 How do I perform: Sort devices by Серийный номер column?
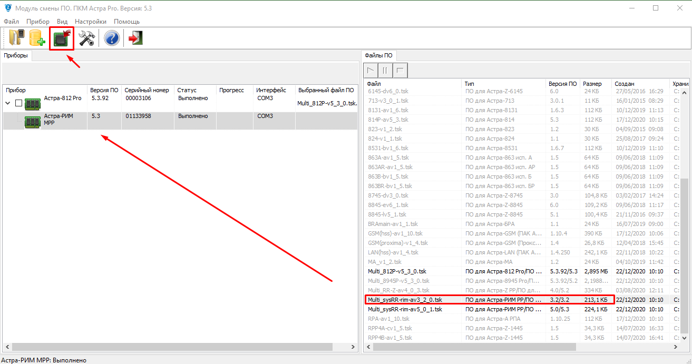[x=148, y=90]
